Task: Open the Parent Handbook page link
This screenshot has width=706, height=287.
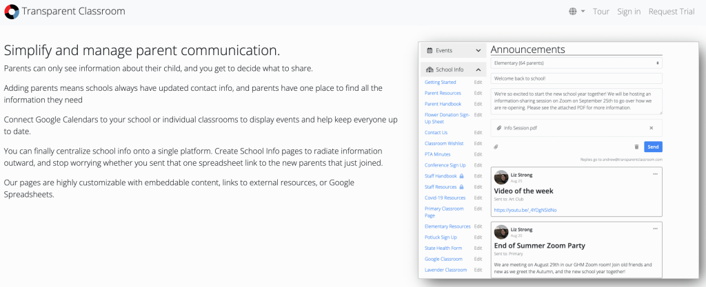Action: [x=443, y=104]
